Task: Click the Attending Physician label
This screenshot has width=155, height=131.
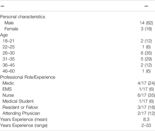Action: tap(21, 113)
